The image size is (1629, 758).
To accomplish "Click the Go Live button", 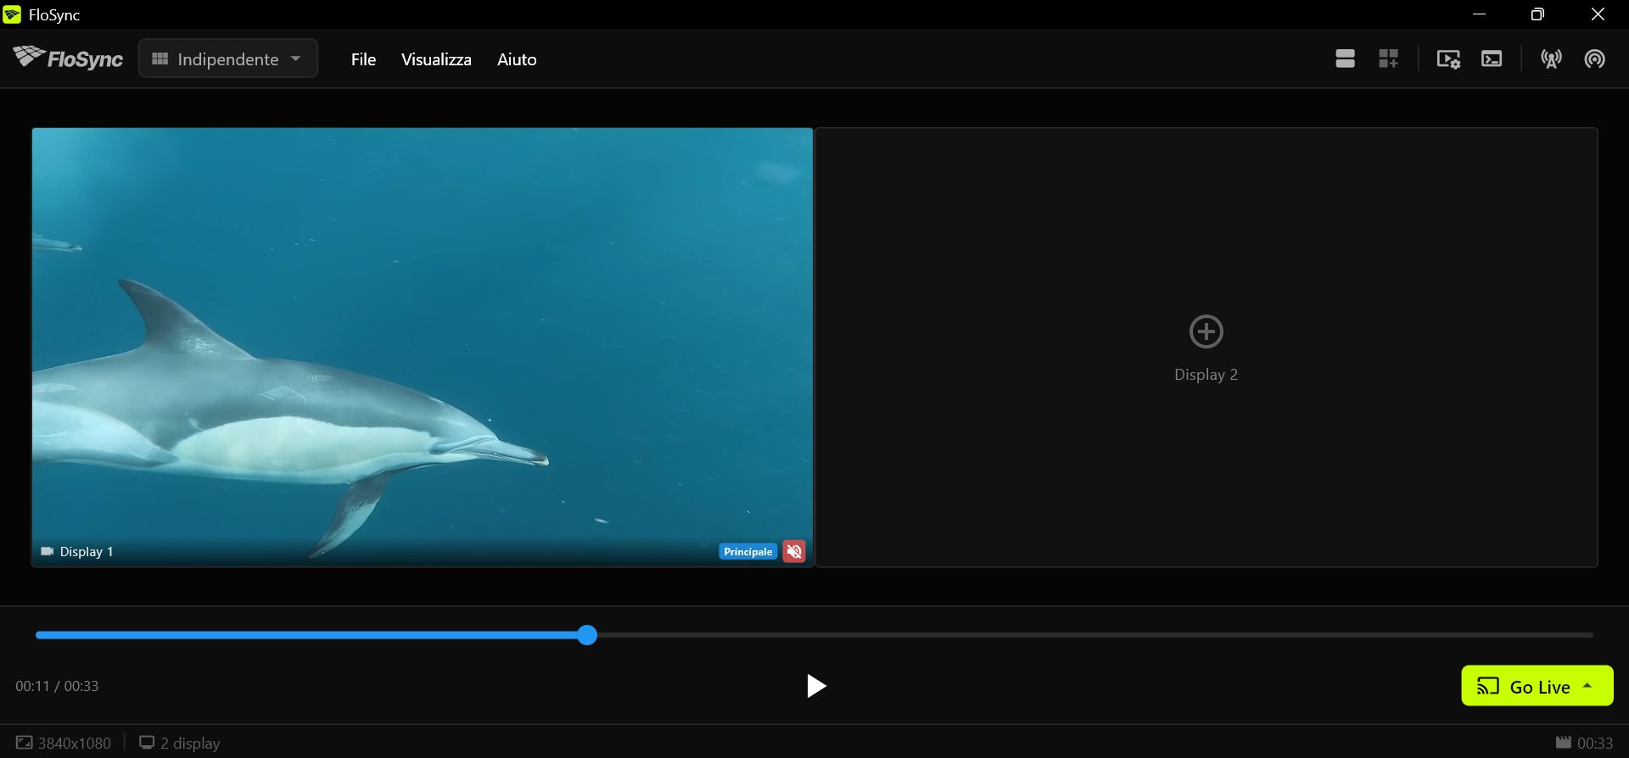I will pos(1537,686).
